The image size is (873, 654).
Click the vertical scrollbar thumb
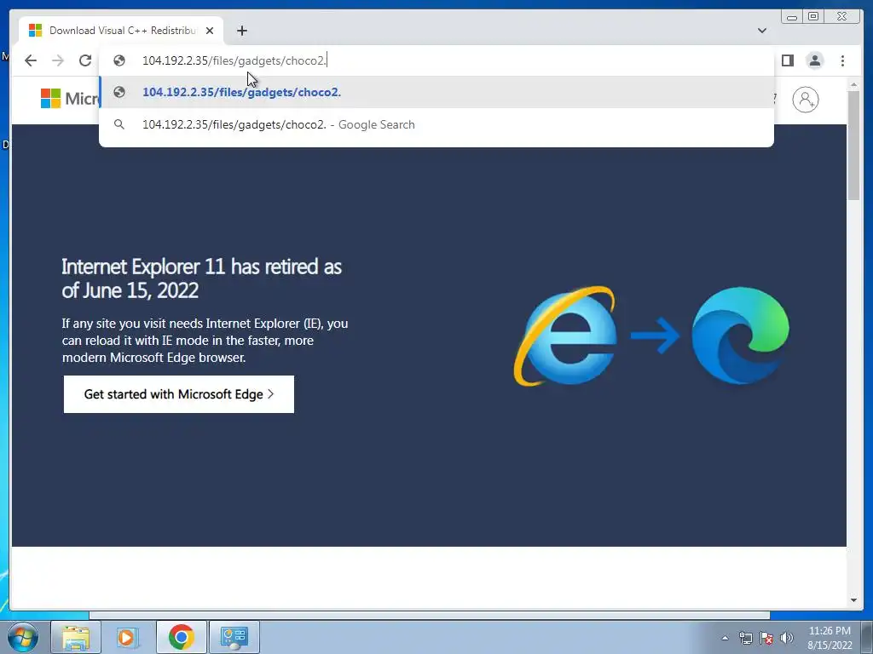tap(853, 145)
